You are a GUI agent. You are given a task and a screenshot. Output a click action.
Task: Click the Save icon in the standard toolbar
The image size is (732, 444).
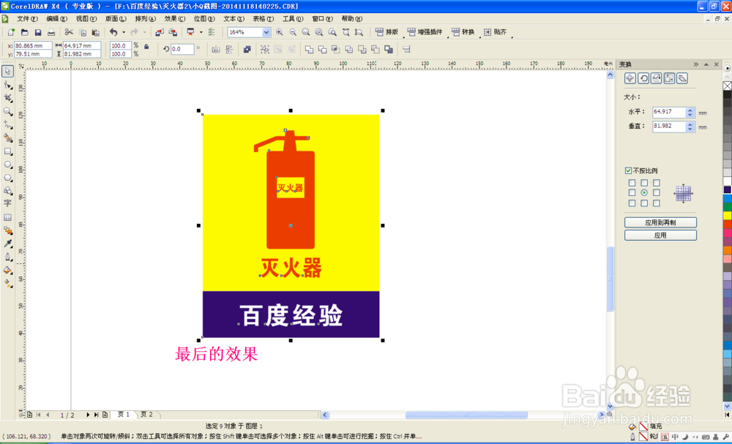[38, 32]
